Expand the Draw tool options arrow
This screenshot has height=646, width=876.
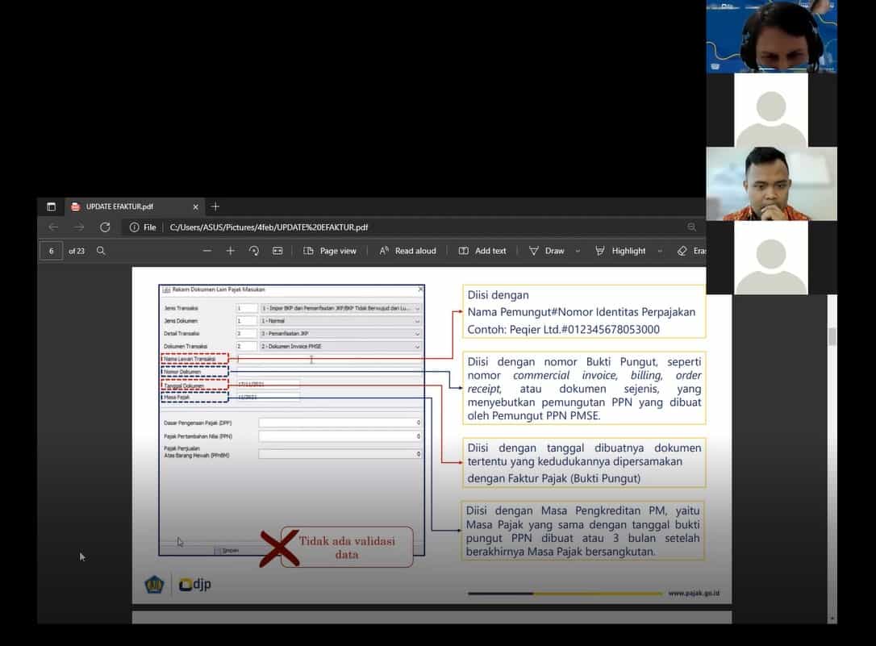(x=578, y=251)
